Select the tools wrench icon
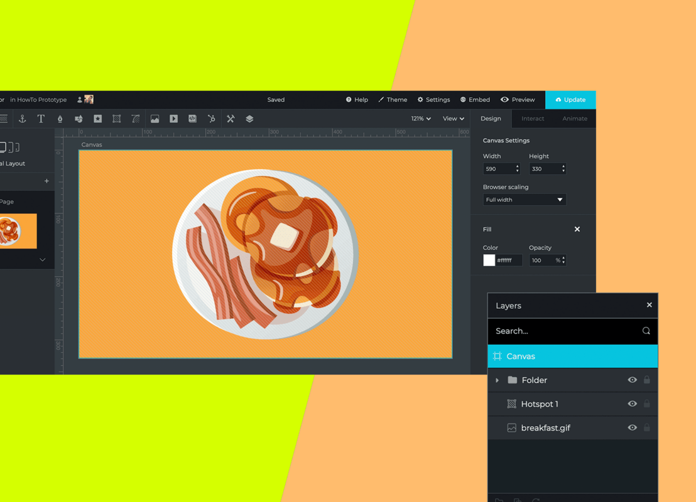 point(230,119)
